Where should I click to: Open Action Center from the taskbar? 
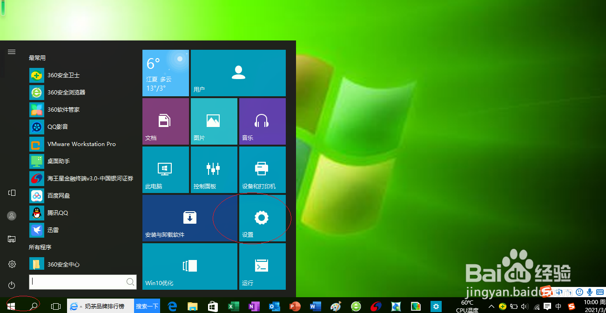[x=547, y=306]
